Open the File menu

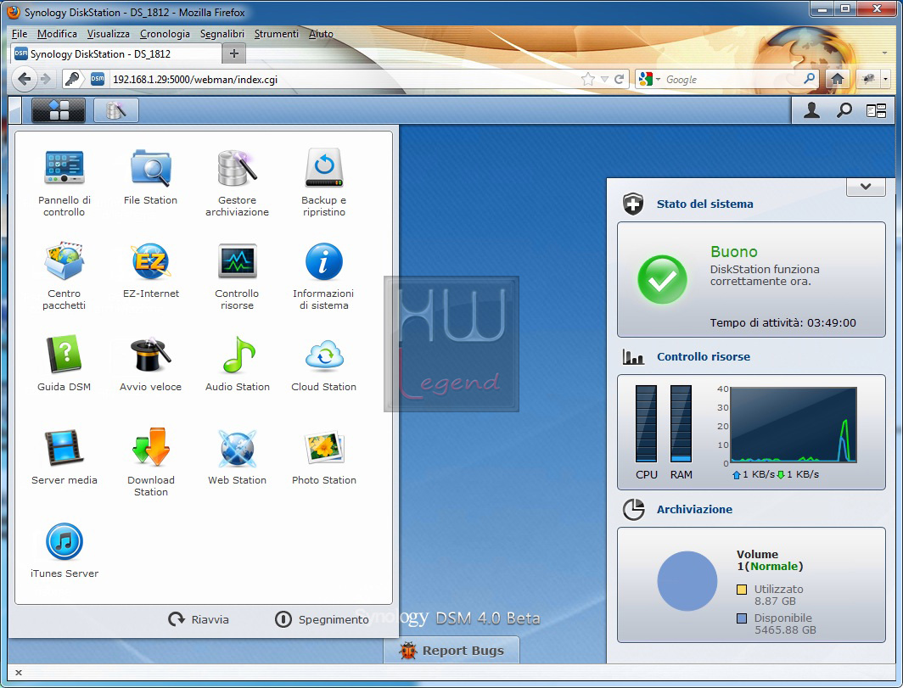click(19, 34)
